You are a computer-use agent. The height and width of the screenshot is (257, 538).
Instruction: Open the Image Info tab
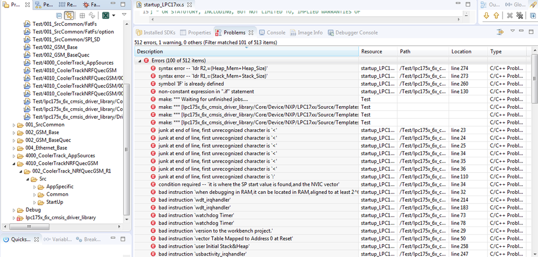coord(306,33)
